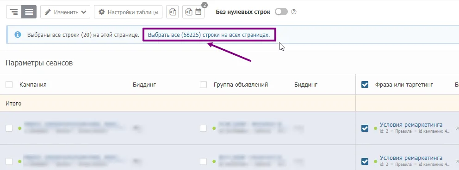
Task: Check second row campaign checkbox
Action: pos(9,161)
